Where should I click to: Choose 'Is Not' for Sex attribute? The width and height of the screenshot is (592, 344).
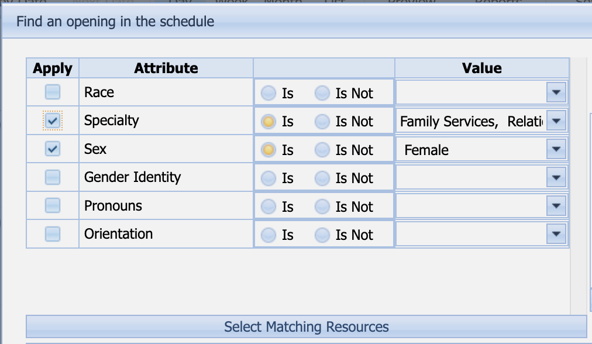[x=322, y=150]
